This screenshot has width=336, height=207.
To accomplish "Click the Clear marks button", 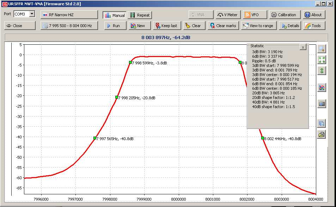I will click(223, 26).
